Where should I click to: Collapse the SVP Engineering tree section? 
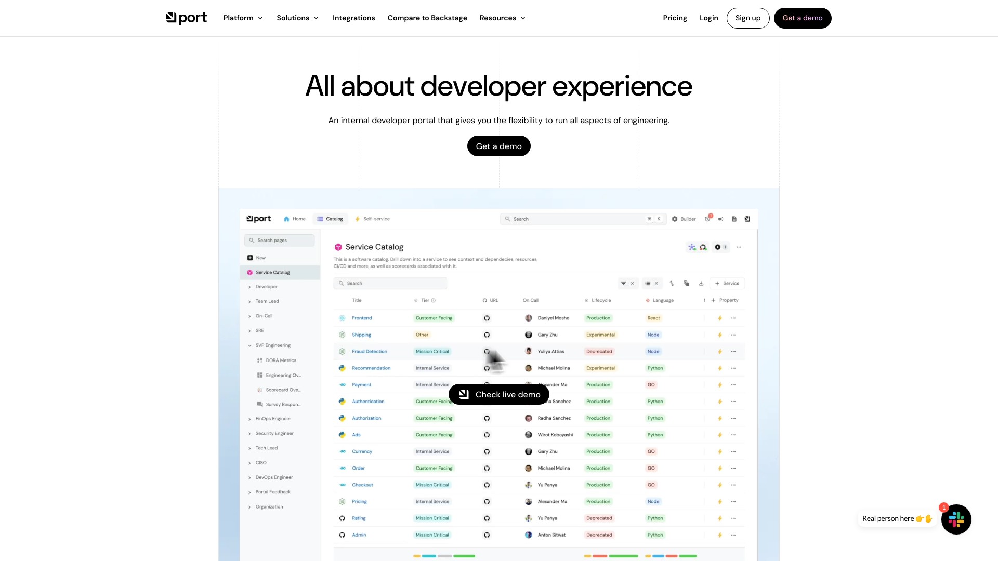coord(249,345)
